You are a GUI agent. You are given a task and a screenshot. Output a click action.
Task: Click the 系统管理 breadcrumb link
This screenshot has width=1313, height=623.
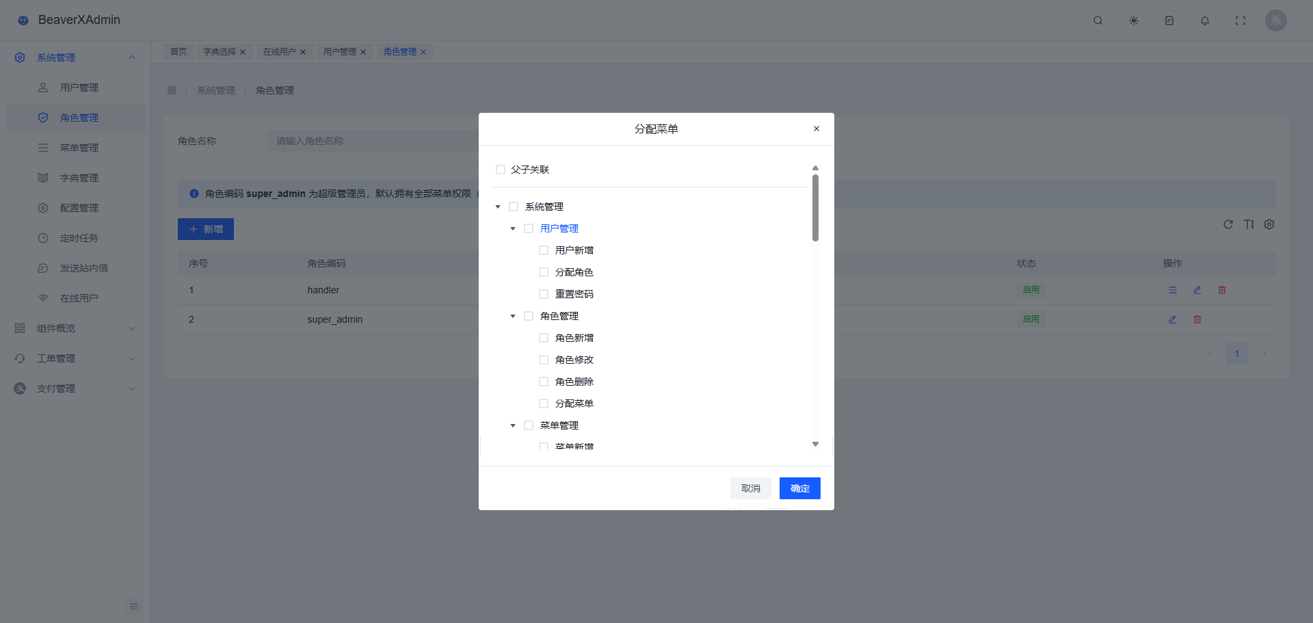(x=216, y=90)
